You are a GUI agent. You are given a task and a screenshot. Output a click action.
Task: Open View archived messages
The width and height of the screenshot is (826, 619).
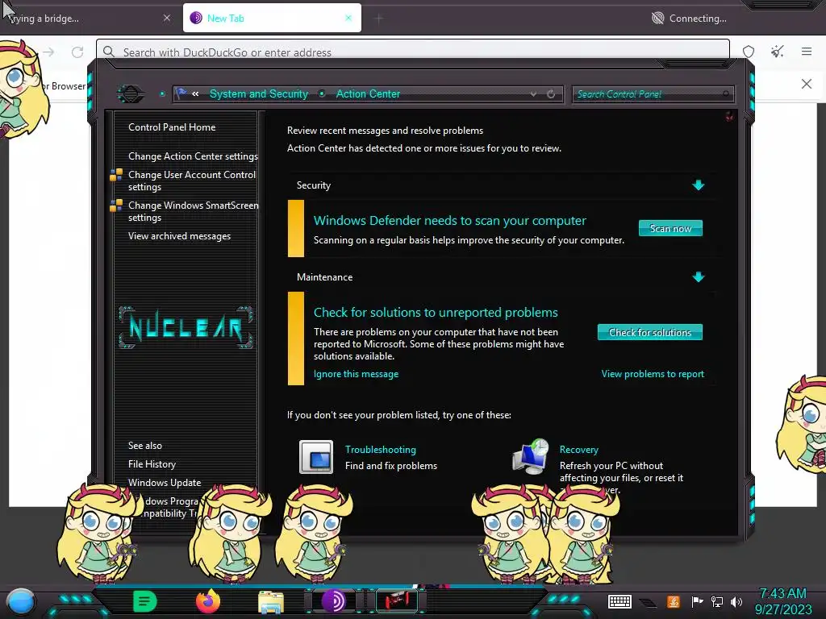[x=179, y=236]
